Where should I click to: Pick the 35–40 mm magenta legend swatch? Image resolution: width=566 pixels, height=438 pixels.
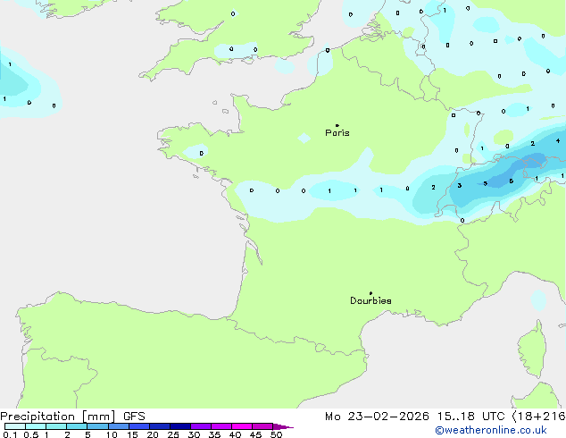(x=221, y=426)
